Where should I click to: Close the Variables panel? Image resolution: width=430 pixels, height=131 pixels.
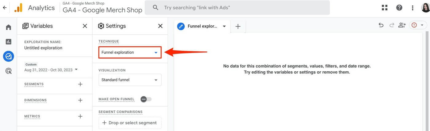tap(85, 26)
